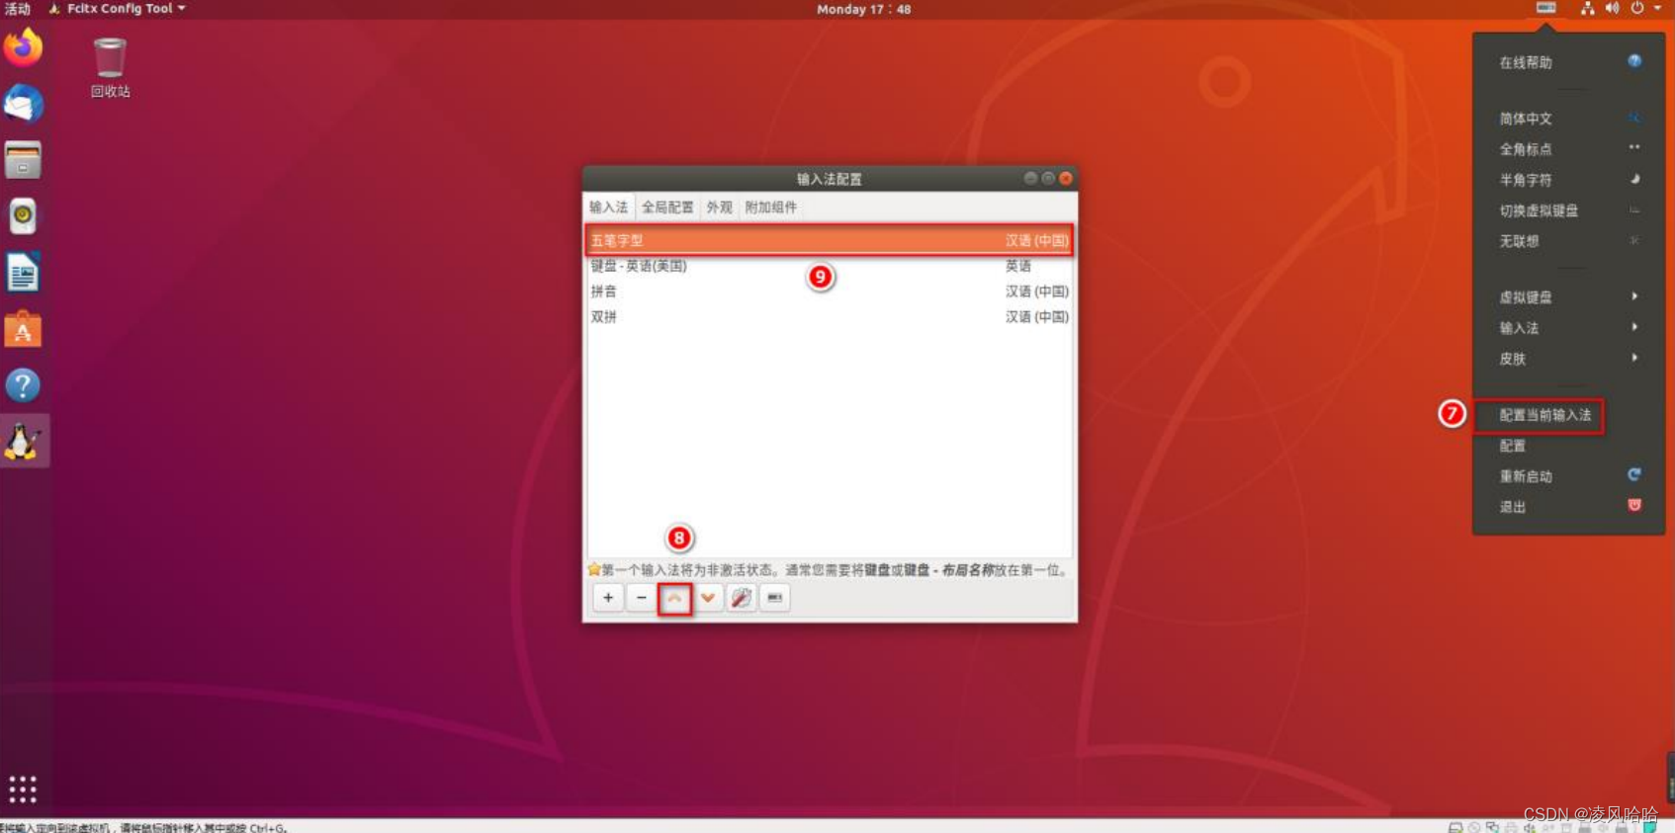1675x833 pixels.
Task: Click the keyboard indicator in top bar
Action: pyautogui.click(x=1546, y=8)
